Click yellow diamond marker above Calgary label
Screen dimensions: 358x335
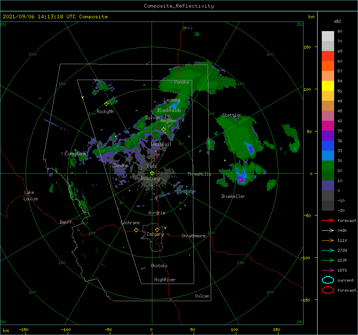pos(157,229)
